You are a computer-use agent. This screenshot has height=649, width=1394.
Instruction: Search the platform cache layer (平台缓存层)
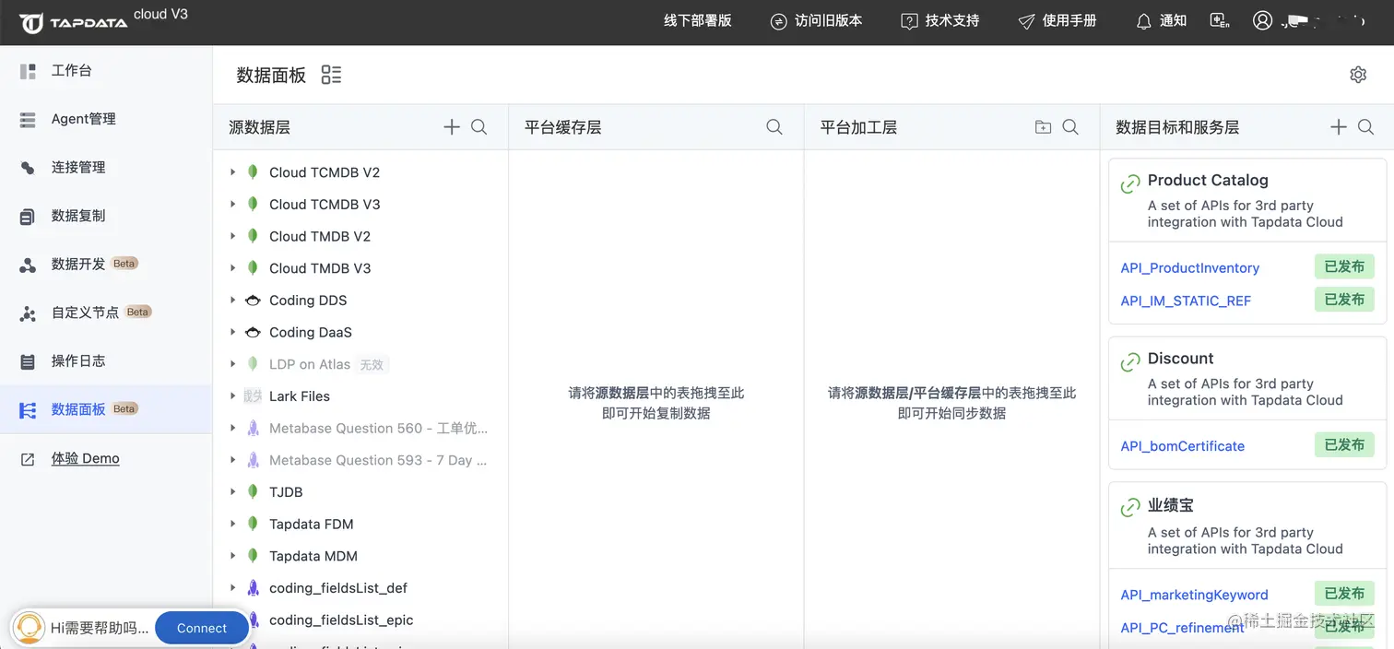[x=774, y=127]
